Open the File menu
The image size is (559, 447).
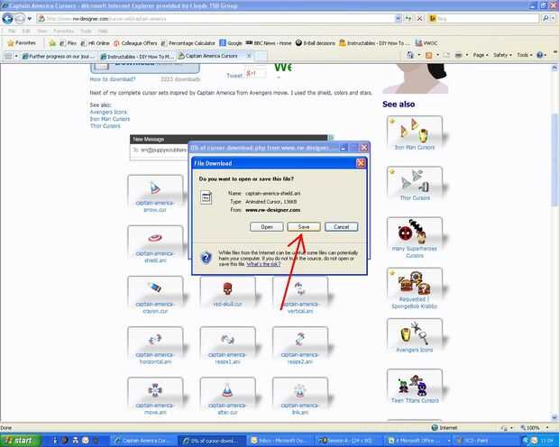(12, 32)
